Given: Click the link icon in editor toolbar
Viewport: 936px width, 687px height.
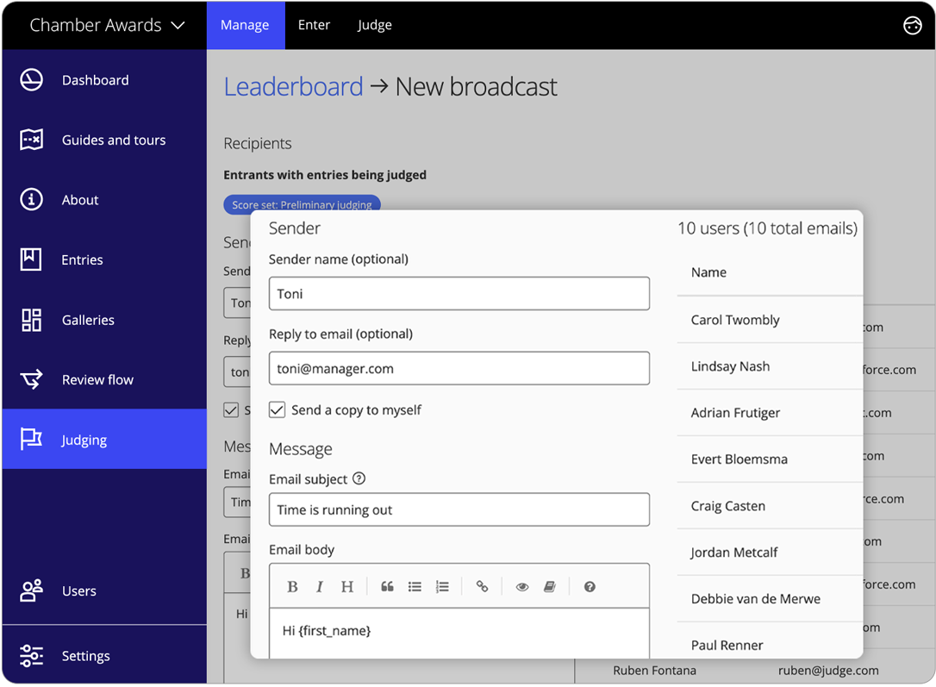Looking at the screenshot, I should (x=482, y=587).
